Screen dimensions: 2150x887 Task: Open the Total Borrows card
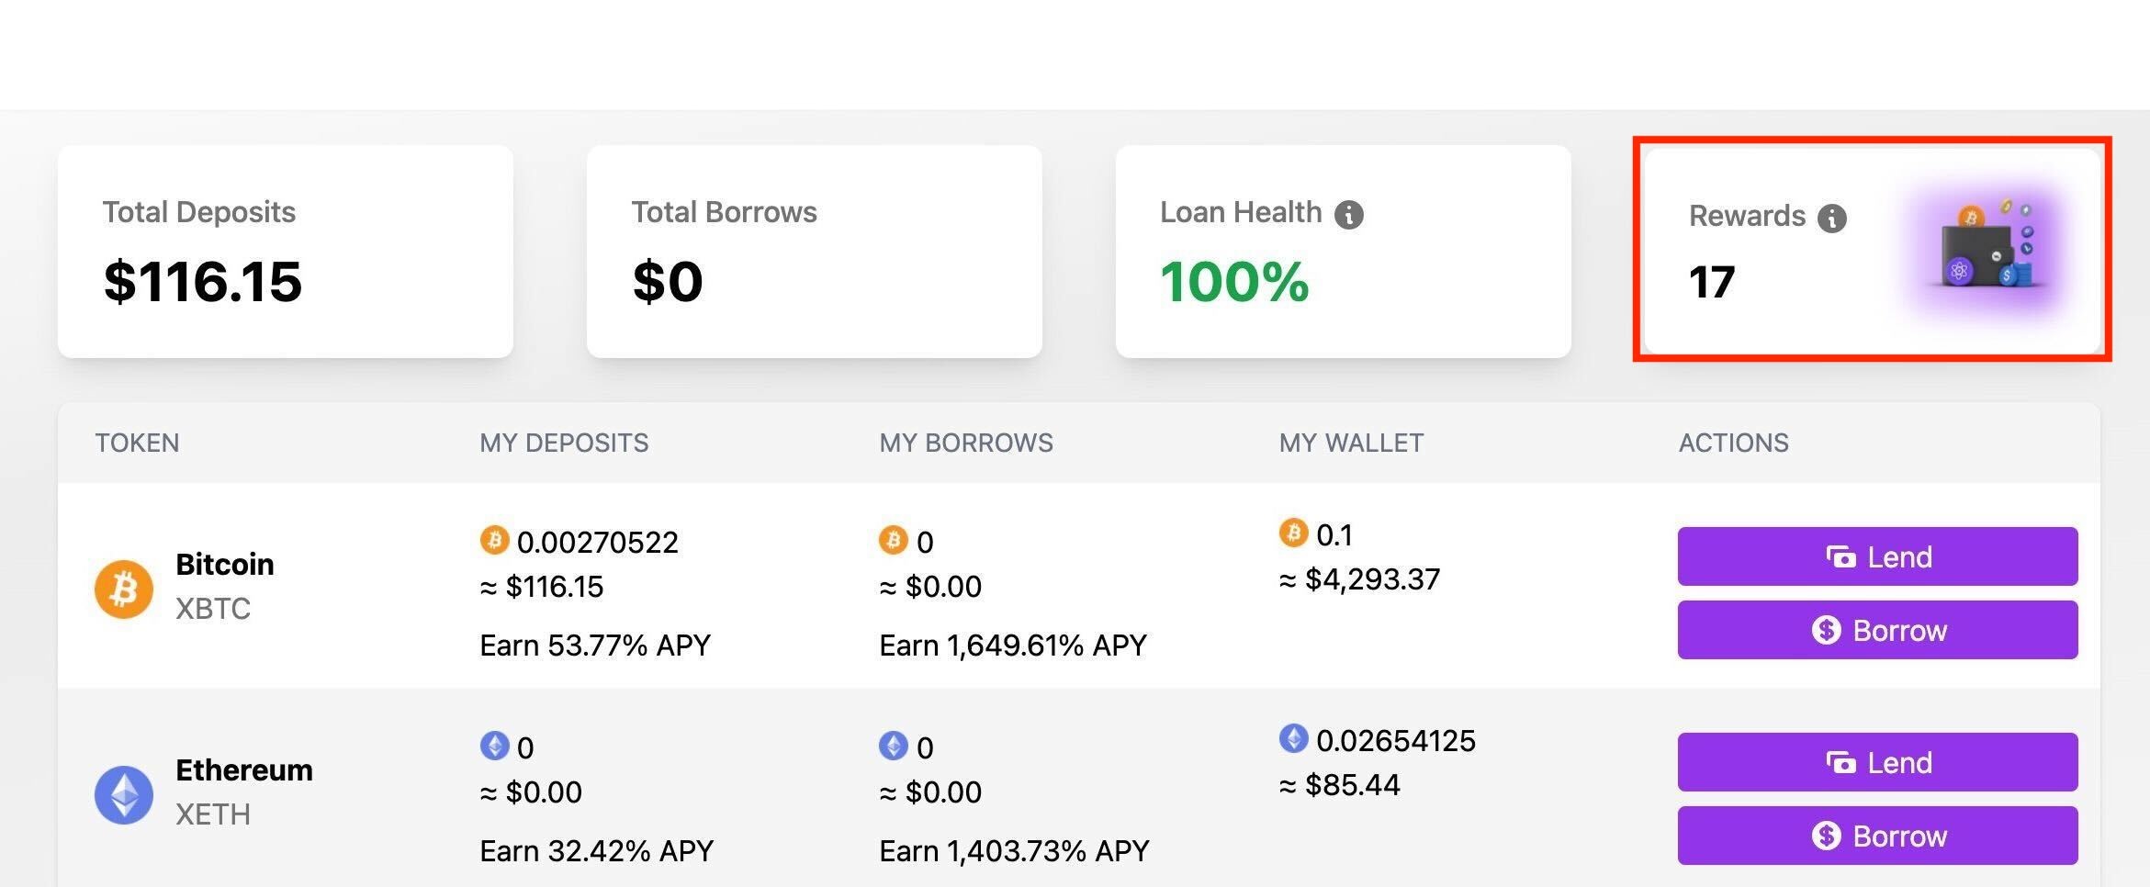(x=814, y=252)
